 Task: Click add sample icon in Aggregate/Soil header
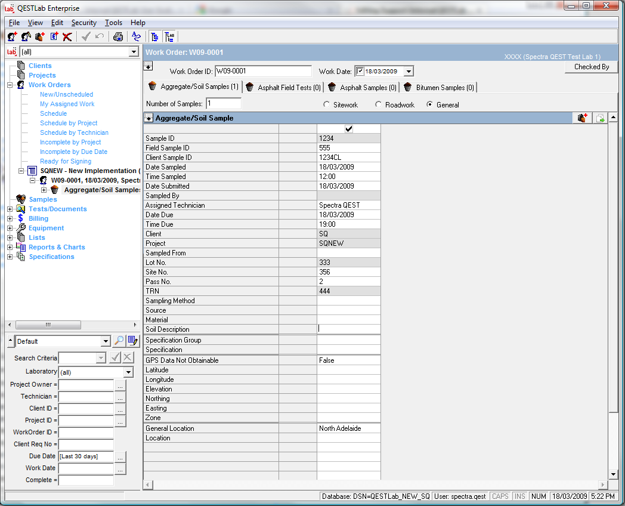click(583, 118)
